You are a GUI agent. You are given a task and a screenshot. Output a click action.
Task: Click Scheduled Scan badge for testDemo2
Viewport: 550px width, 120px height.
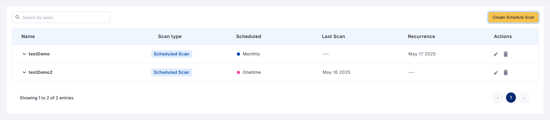tap(172, 72)
